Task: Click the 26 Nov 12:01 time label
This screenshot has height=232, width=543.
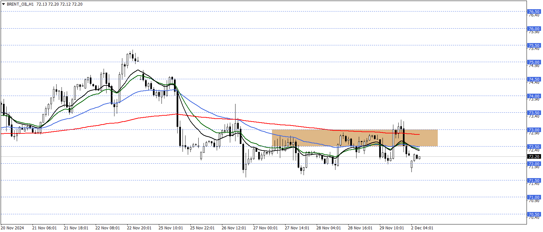Action: pos(234,228)
